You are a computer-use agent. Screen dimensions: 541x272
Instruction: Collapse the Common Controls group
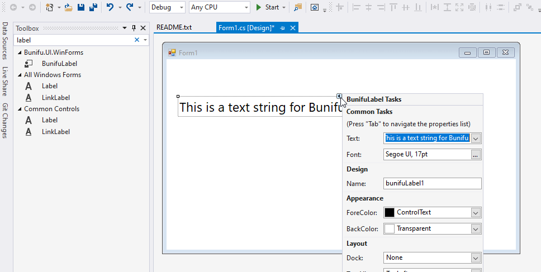tap(20, 109)
